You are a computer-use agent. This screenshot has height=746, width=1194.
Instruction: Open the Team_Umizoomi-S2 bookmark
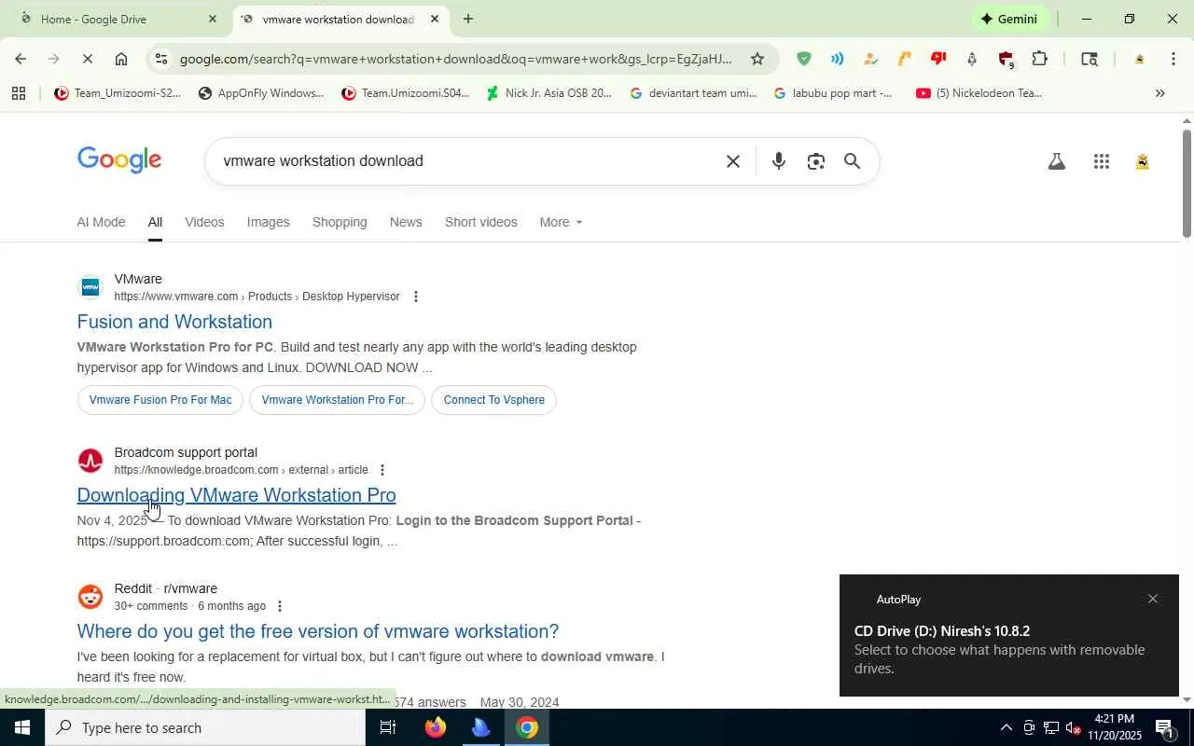[118, 93]
